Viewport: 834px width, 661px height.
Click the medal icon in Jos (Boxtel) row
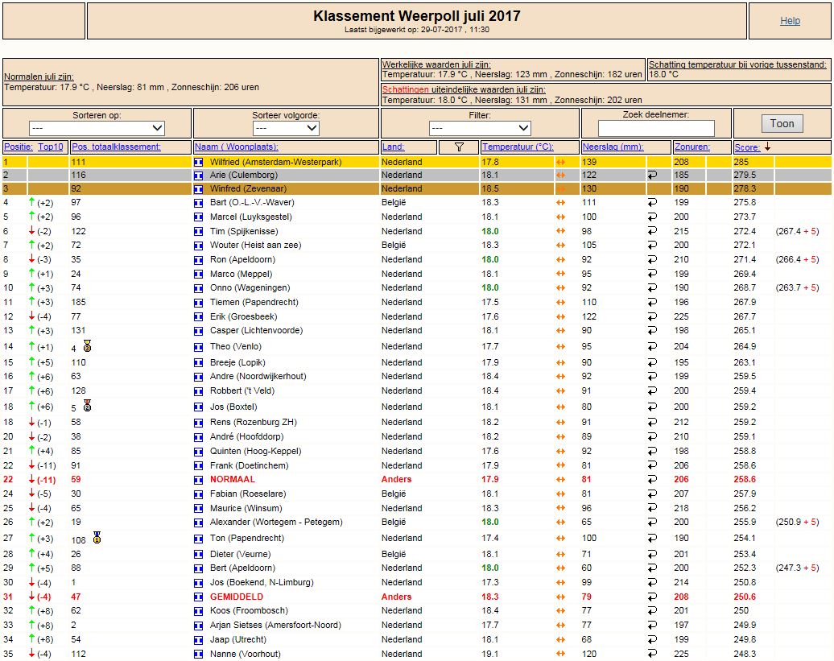(87, 407)
